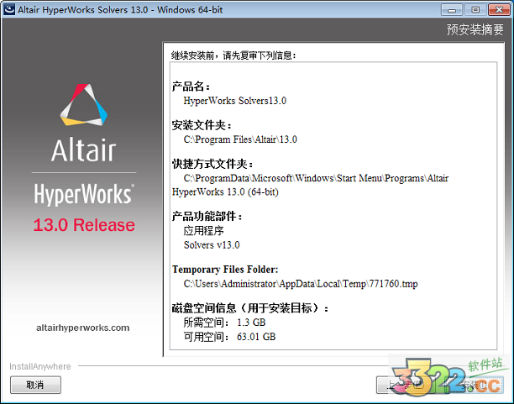Click the 磁盘空间信息 heading
Image resolution: width=514 pixels, height=404 pixels.
249,308
